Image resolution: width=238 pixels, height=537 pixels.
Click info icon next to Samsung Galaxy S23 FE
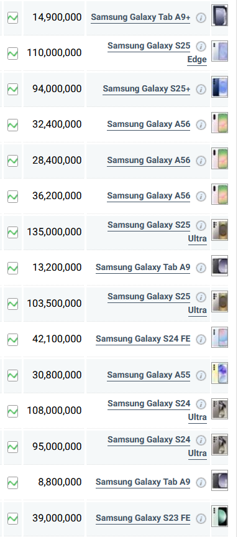pos(201,518)
